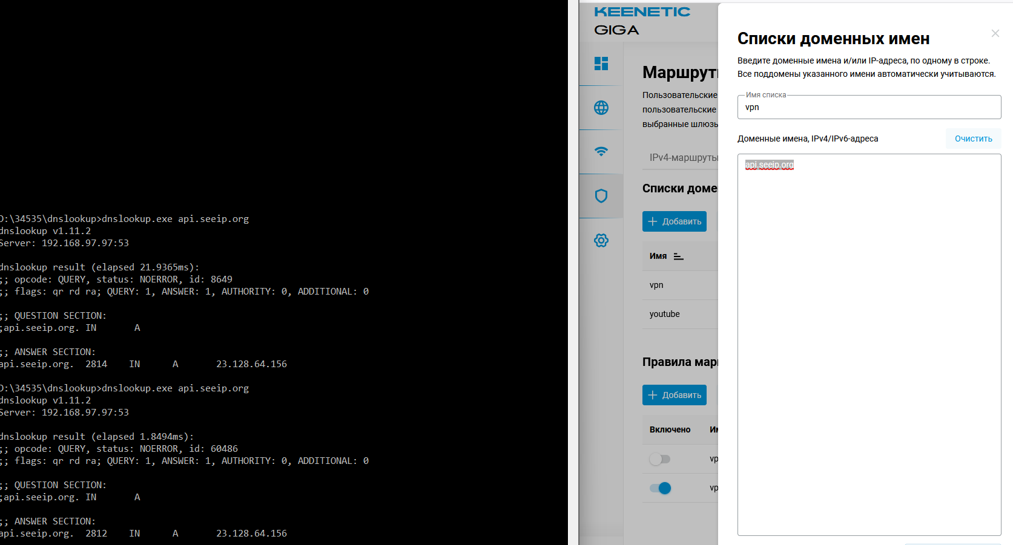1013x545 pixels.
Task: Click inside the domain names text area
Action: (x=868, y=345)
